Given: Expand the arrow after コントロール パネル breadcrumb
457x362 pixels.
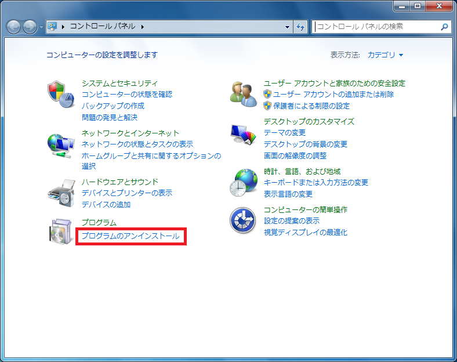Looking at the screenshot, I should tap(142, 27).
